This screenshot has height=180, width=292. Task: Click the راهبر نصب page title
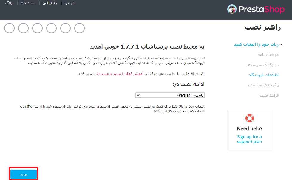pyautogui.click(x=262, y=27)
